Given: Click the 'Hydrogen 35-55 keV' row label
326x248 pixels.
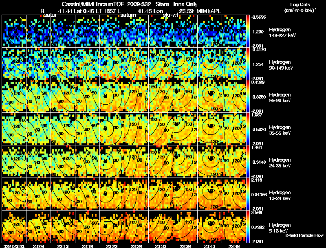Looking at the screenshot, I should click(280, 130).
